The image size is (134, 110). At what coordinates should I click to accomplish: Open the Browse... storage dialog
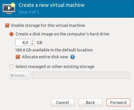19,75
